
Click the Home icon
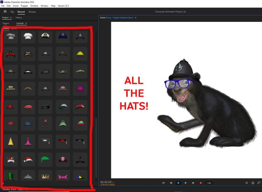[5, 11]
